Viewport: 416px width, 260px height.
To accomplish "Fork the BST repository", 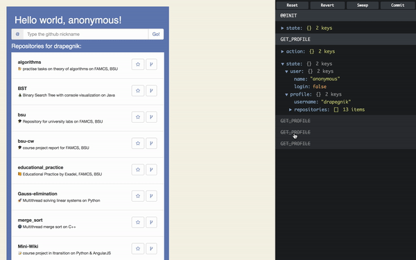I will click(x=151, y=90).
